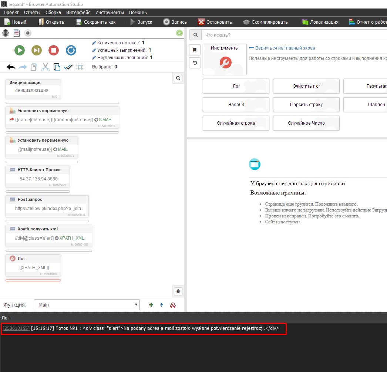Click the copy actions icon
This screenshot has width=387, height=372.
pos(34,67)
